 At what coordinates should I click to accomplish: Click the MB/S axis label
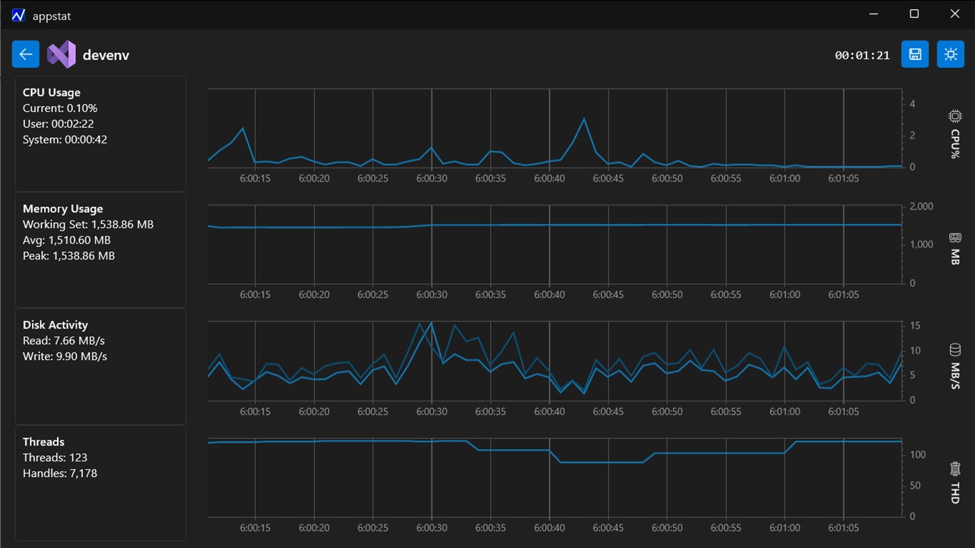click(x=955, y=376)
